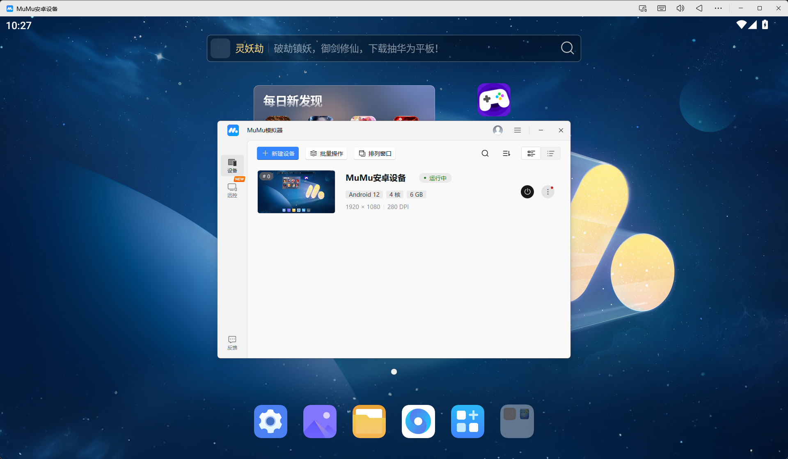Click the MuMu安卓设备 device thumbnail
This screenshot has height=459, width=788.
[x=296, y=191]
